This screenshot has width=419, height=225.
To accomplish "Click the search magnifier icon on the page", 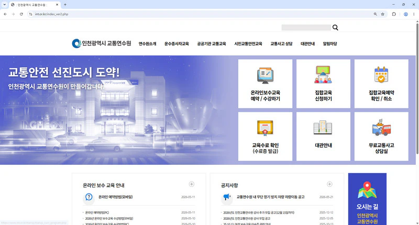I will click(x=335, y=28).
